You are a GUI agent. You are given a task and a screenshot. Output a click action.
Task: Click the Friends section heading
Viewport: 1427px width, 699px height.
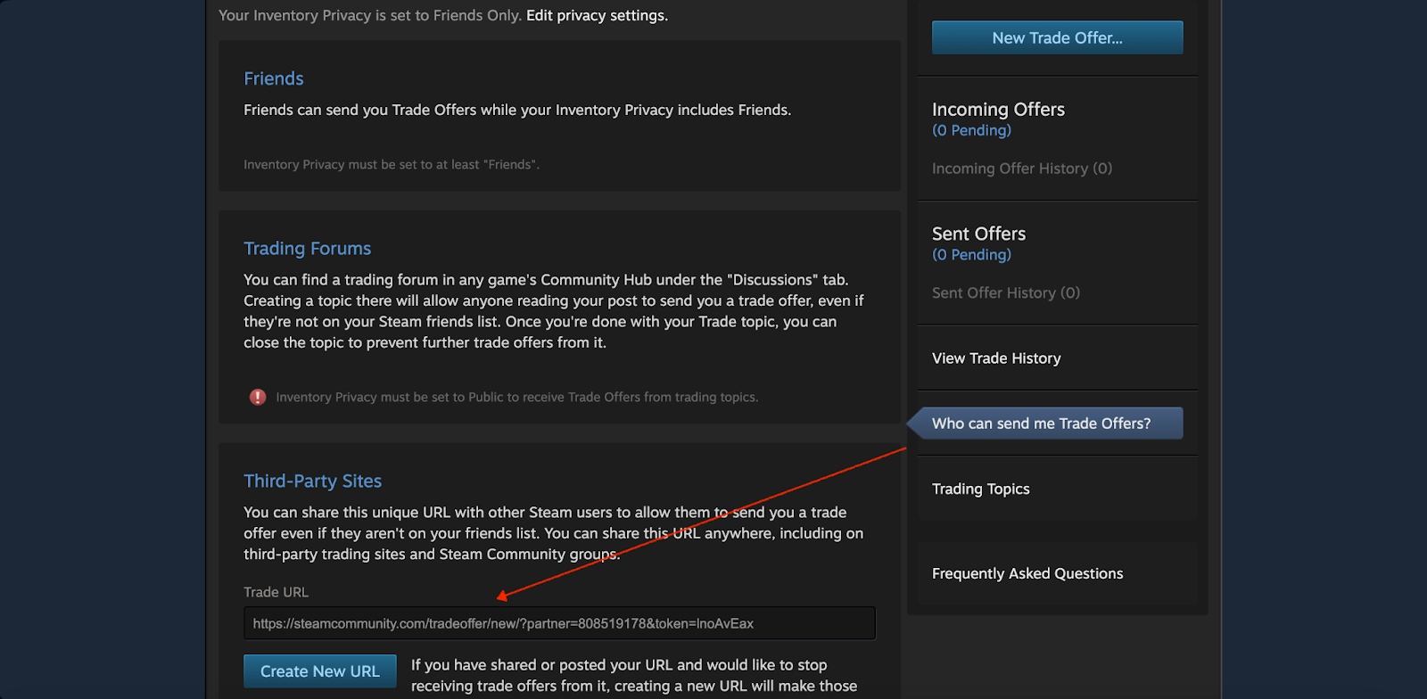point(274,78)
